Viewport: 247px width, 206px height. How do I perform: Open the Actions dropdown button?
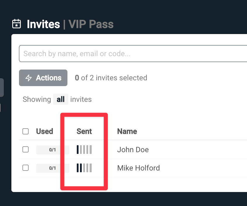coord(43,78)
